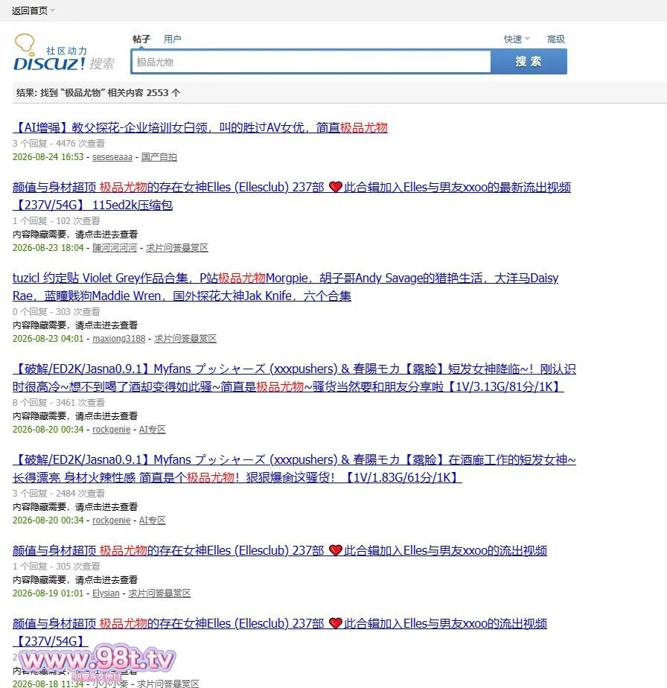Screen dimensions: 667x688
Task: Open the Myfans result marked 1V/1.83G/61分
Action: [294, 468]
